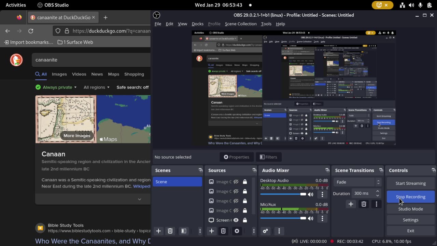Add a scene transition with plus icon
This screenshot has height=246, width=437.
pos(351,204)
